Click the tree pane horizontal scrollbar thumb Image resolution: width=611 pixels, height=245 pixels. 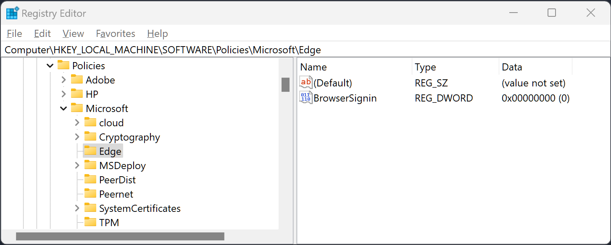120,237
